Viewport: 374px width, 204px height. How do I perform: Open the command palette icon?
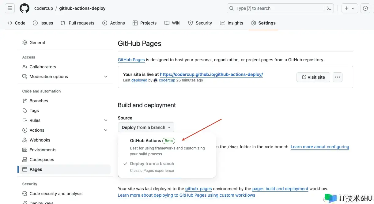329,8
